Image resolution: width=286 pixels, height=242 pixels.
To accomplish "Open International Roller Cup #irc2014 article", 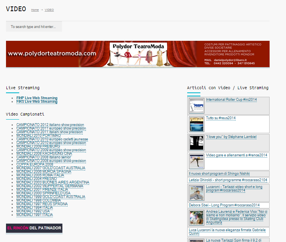I will (x=231, y=100).
